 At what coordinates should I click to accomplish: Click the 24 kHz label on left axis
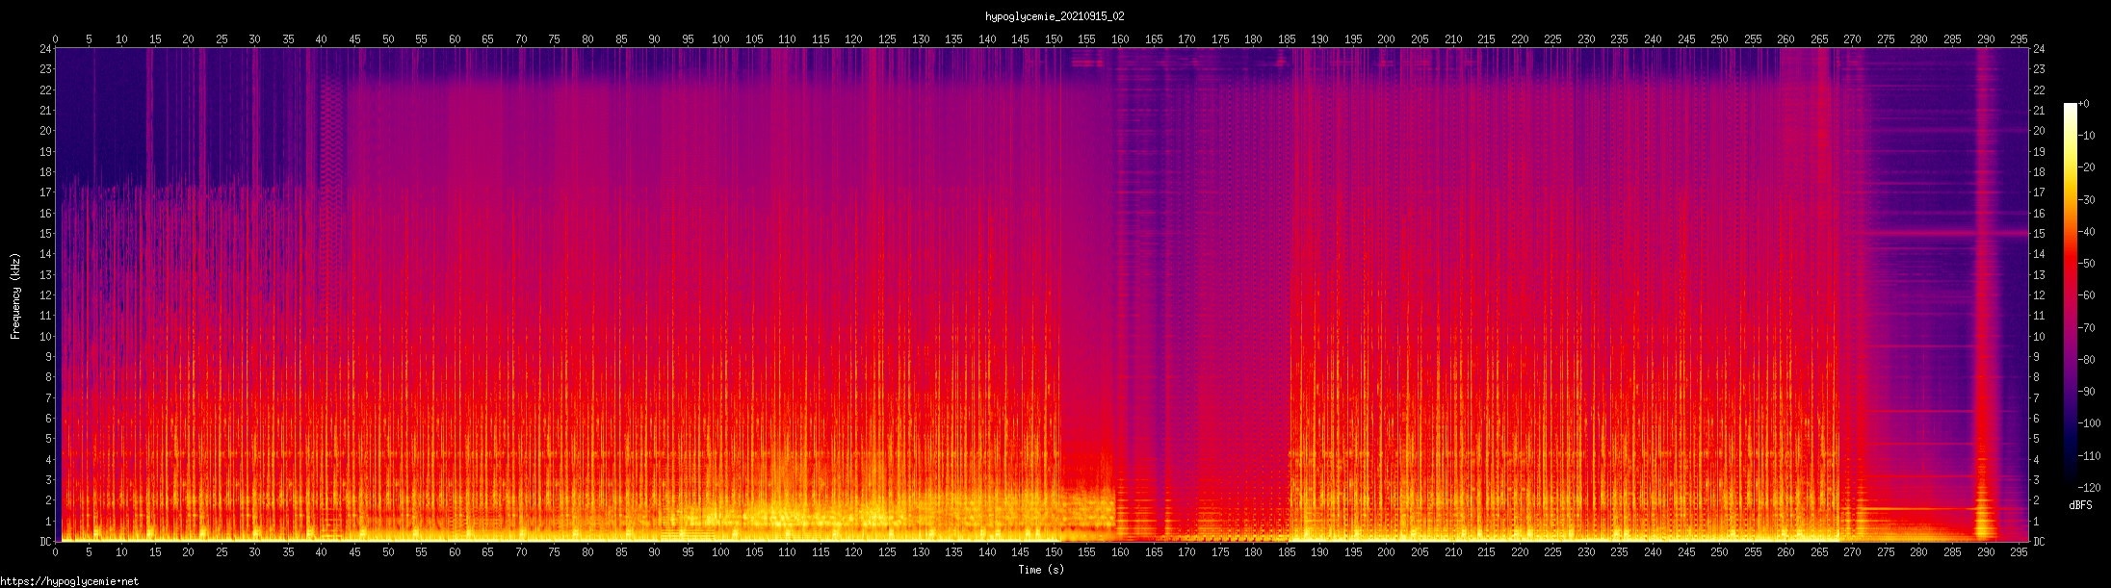[x=44, y=48]
